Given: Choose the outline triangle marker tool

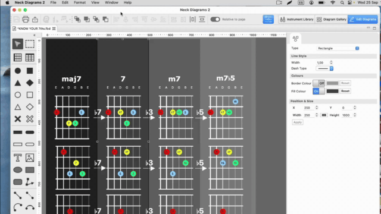Looking at the screenshot, I should (x=18, y=107).
